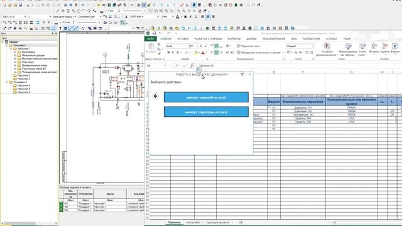Viewport: 402px width, 226px height.
Task: Click the text A icon beside the GOST font
Action: coord(126,17)
